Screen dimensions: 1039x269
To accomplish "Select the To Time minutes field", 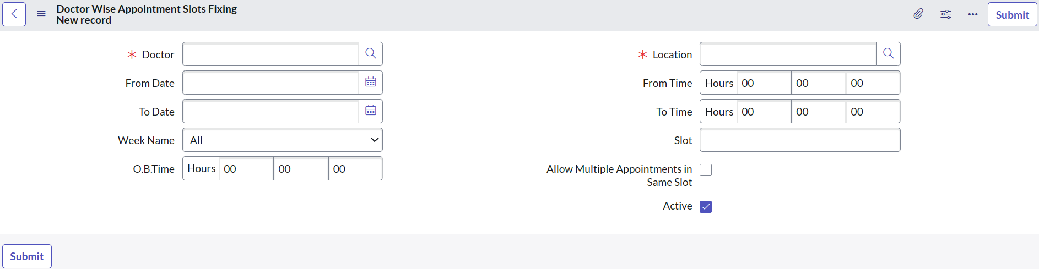I will (819, 112).
